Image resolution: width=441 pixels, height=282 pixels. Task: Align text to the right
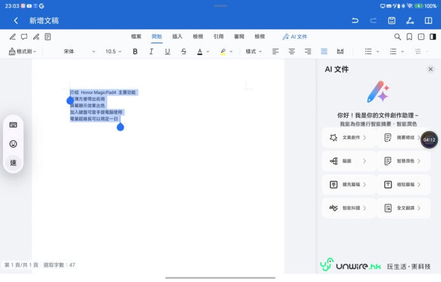coord(308,51)
